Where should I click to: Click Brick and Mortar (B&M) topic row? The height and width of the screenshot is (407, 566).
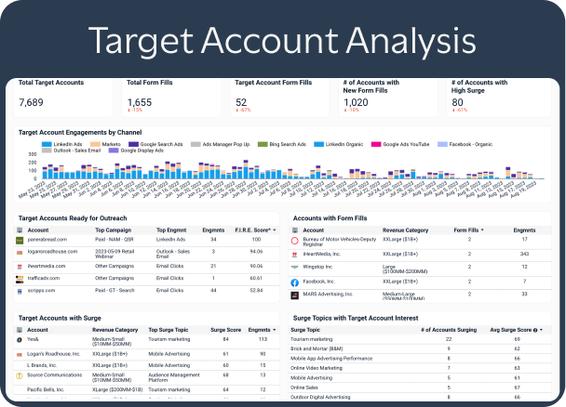point(420,348)
